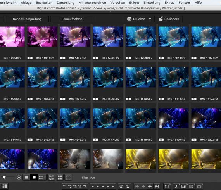Open the Extras menu
The image size is (221, 190).
tap(169, 3)
